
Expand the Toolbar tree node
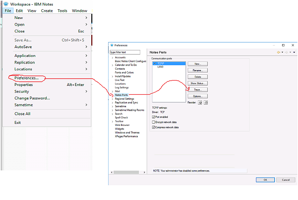pyautogui.click(x=113, y=121)
